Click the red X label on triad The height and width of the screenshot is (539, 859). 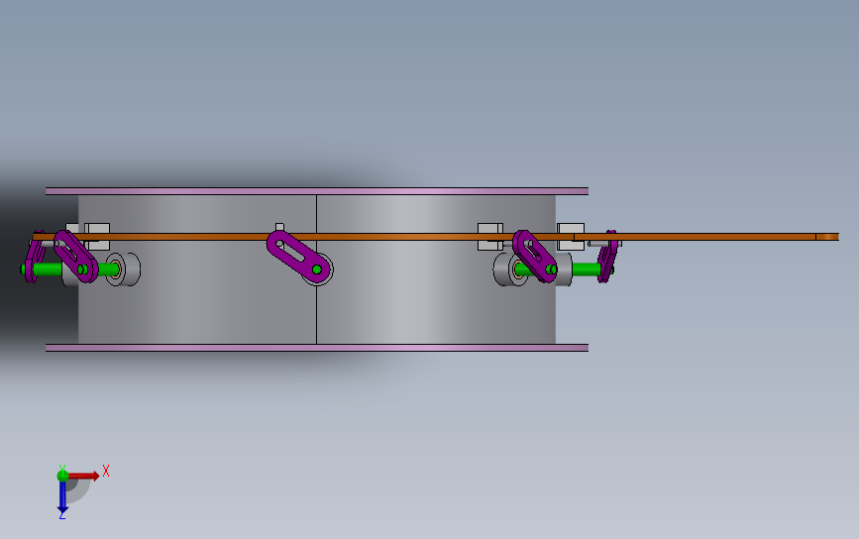[x=106, y=471]
